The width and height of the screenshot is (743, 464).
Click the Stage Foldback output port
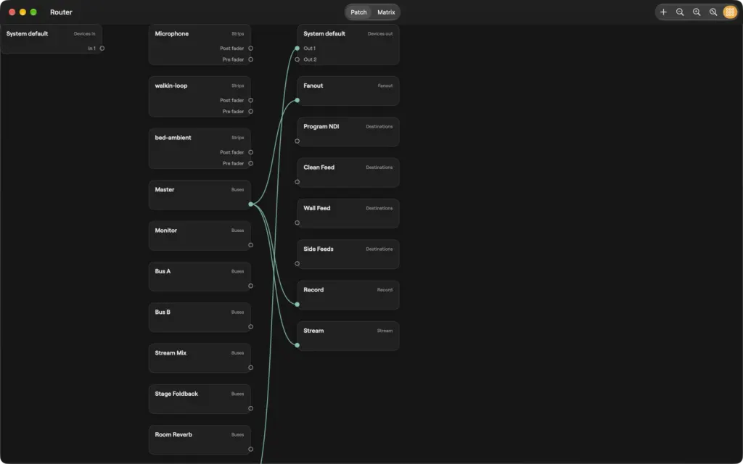(250, 409)
